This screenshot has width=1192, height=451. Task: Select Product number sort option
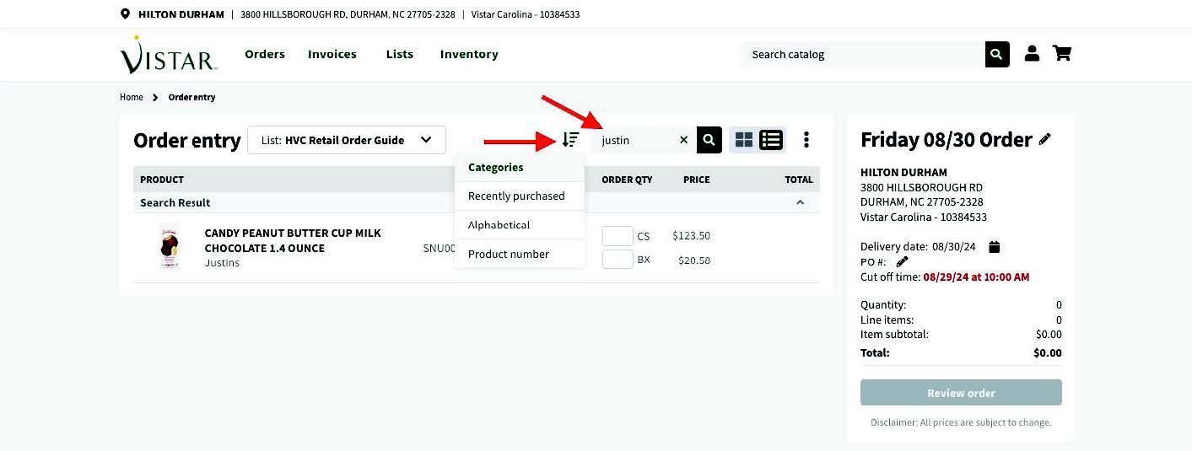coord(520,254)
